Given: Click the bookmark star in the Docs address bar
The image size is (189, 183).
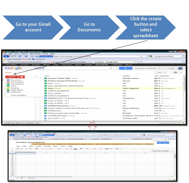Looking at the screenshot, I should pos(141,56).
